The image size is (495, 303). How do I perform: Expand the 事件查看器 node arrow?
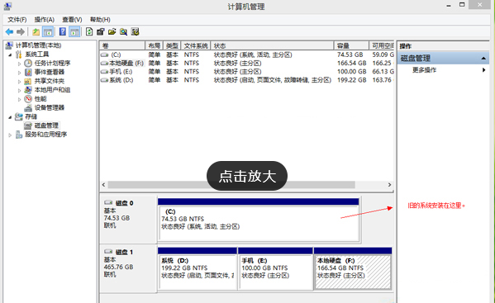click(19, 72)
